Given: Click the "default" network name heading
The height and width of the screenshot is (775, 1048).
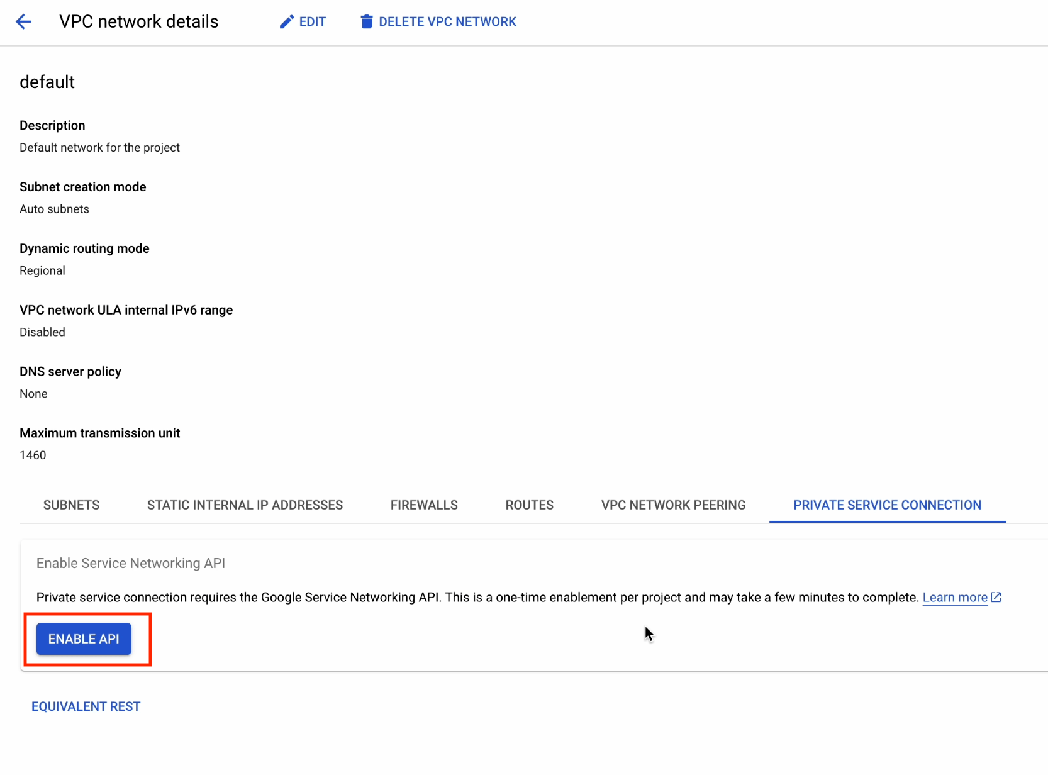Looking at the screenshot, I should pos(47,82).
